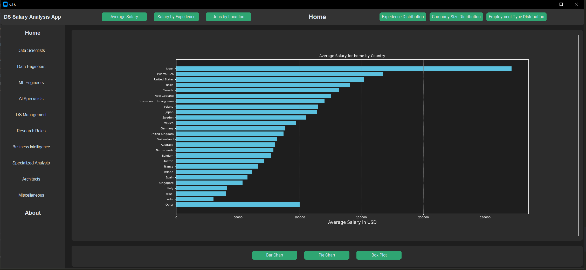Select DS Management in the sidebar
The width and height of the screenshot is (586, 270).
coord(31,115)
